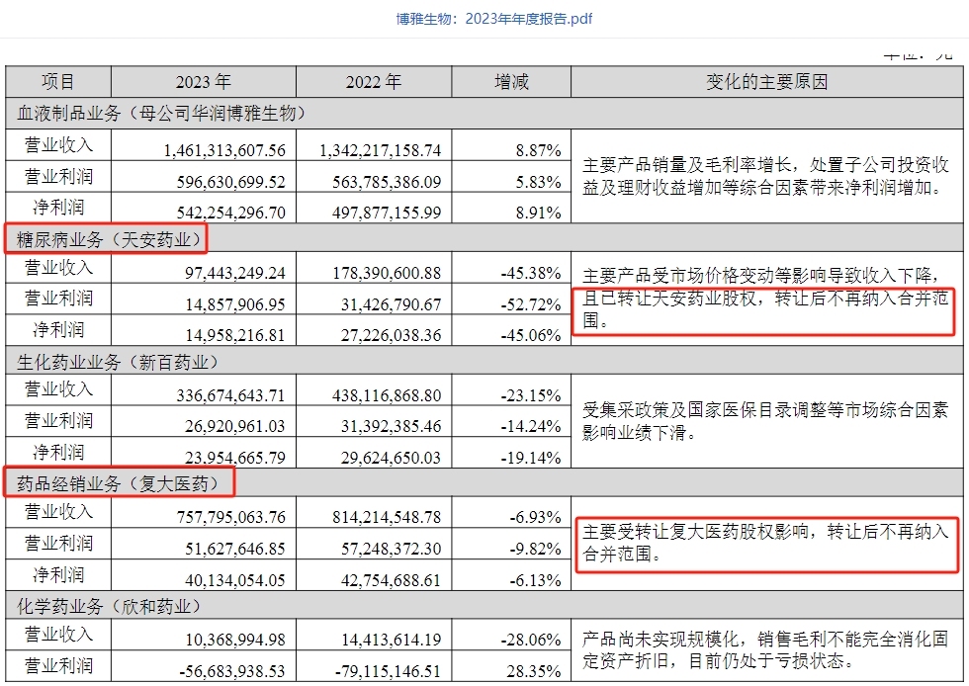
Task: Click the value 31,426,790.67
Action: point(391,304)
